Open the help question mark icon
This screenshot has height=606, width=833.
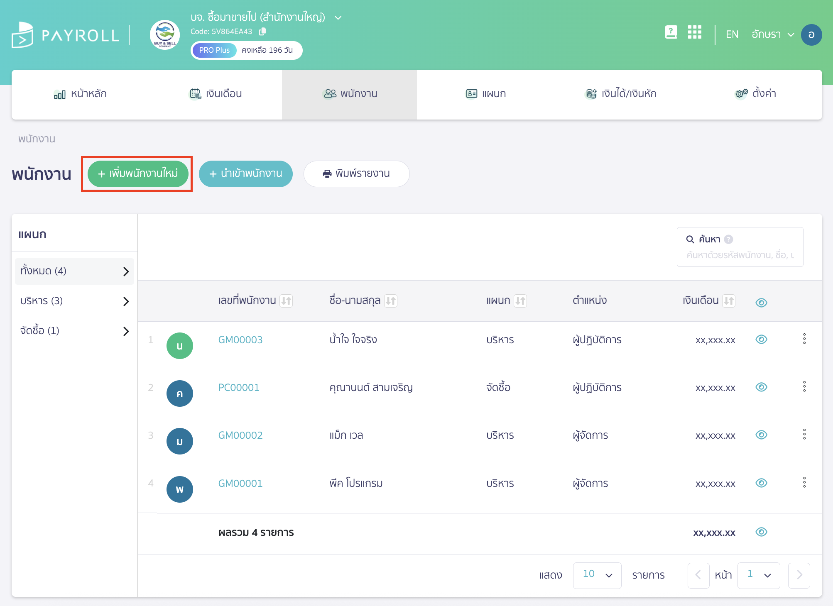(x=670, y=32)
